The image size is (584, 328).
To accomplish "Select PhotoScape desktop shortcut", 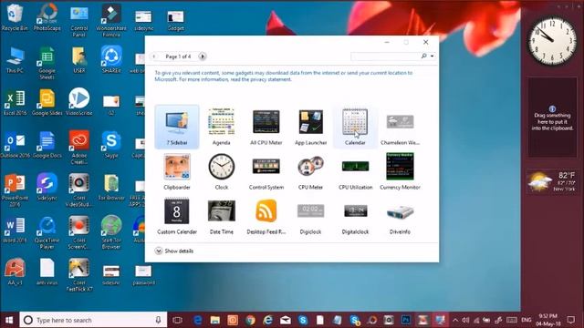I will (x=47, y=17).
